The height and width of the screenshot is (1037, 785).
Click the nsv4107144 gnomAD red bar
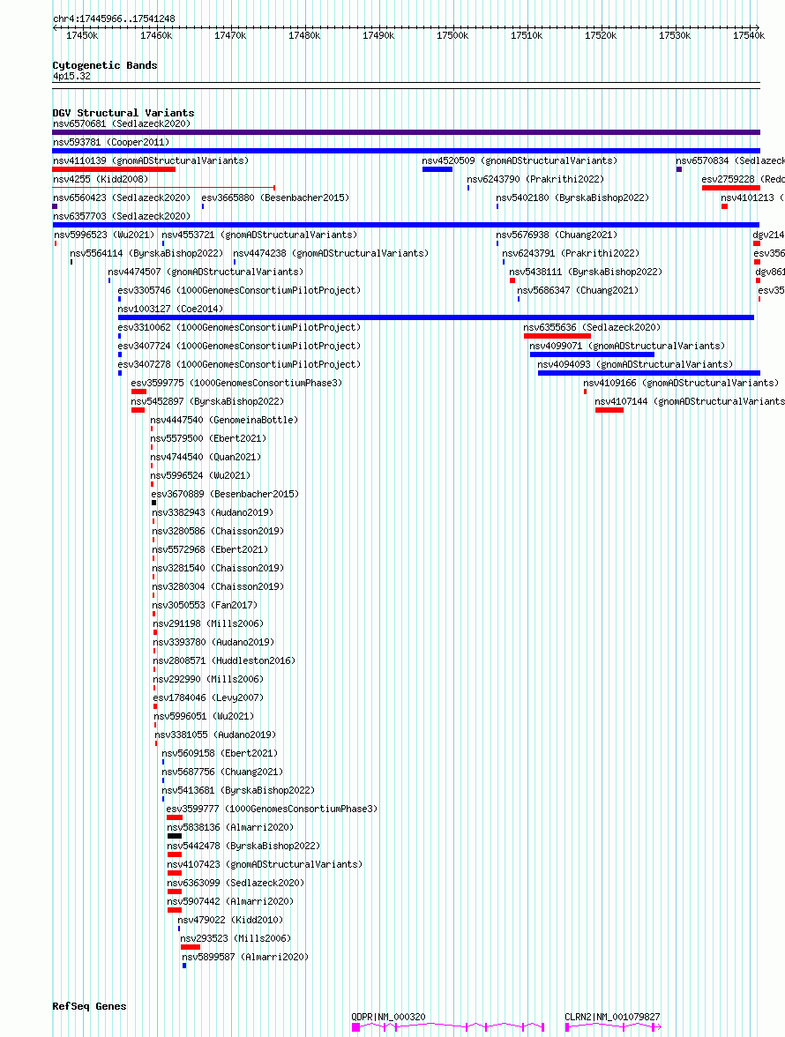coord(609,410)
